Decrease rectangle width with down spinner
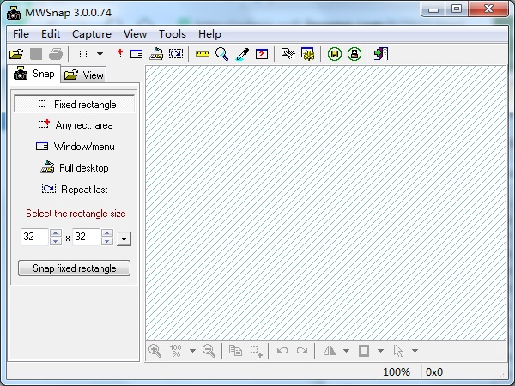The height and width of the screenshot is (386, 515). tap(56, 241)
